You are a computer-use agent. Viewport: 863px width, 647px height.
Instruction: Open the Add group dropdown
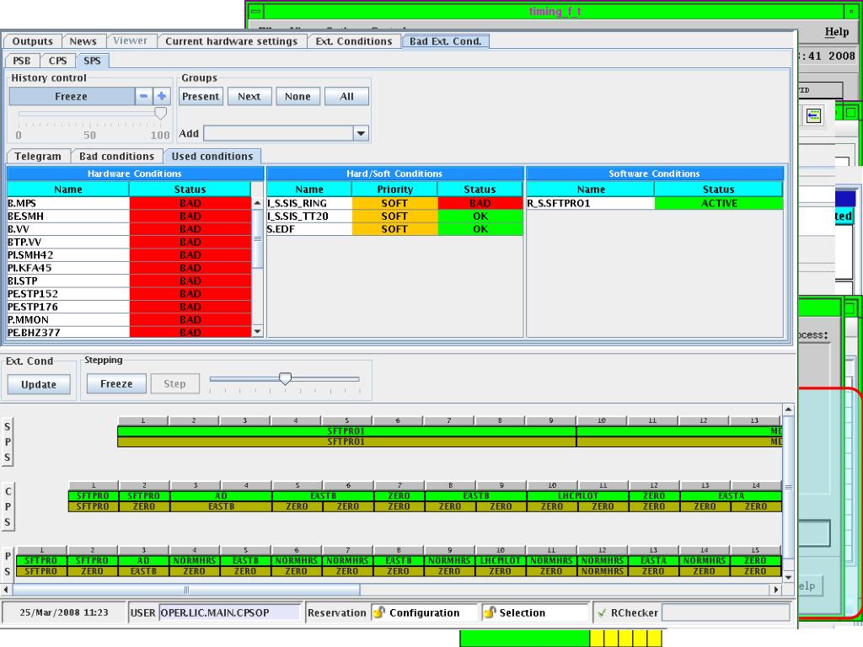[x=361, y=133]
